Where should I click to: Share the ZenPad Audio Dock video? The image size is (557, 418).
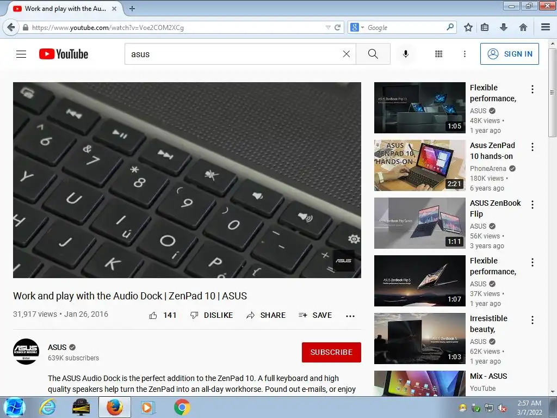point(265,315)
